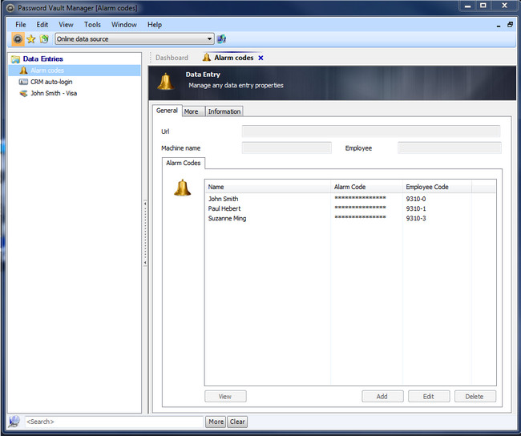Click the Employee input field
The height and width of the screenshot is (436, 521).
coord(450,148)
